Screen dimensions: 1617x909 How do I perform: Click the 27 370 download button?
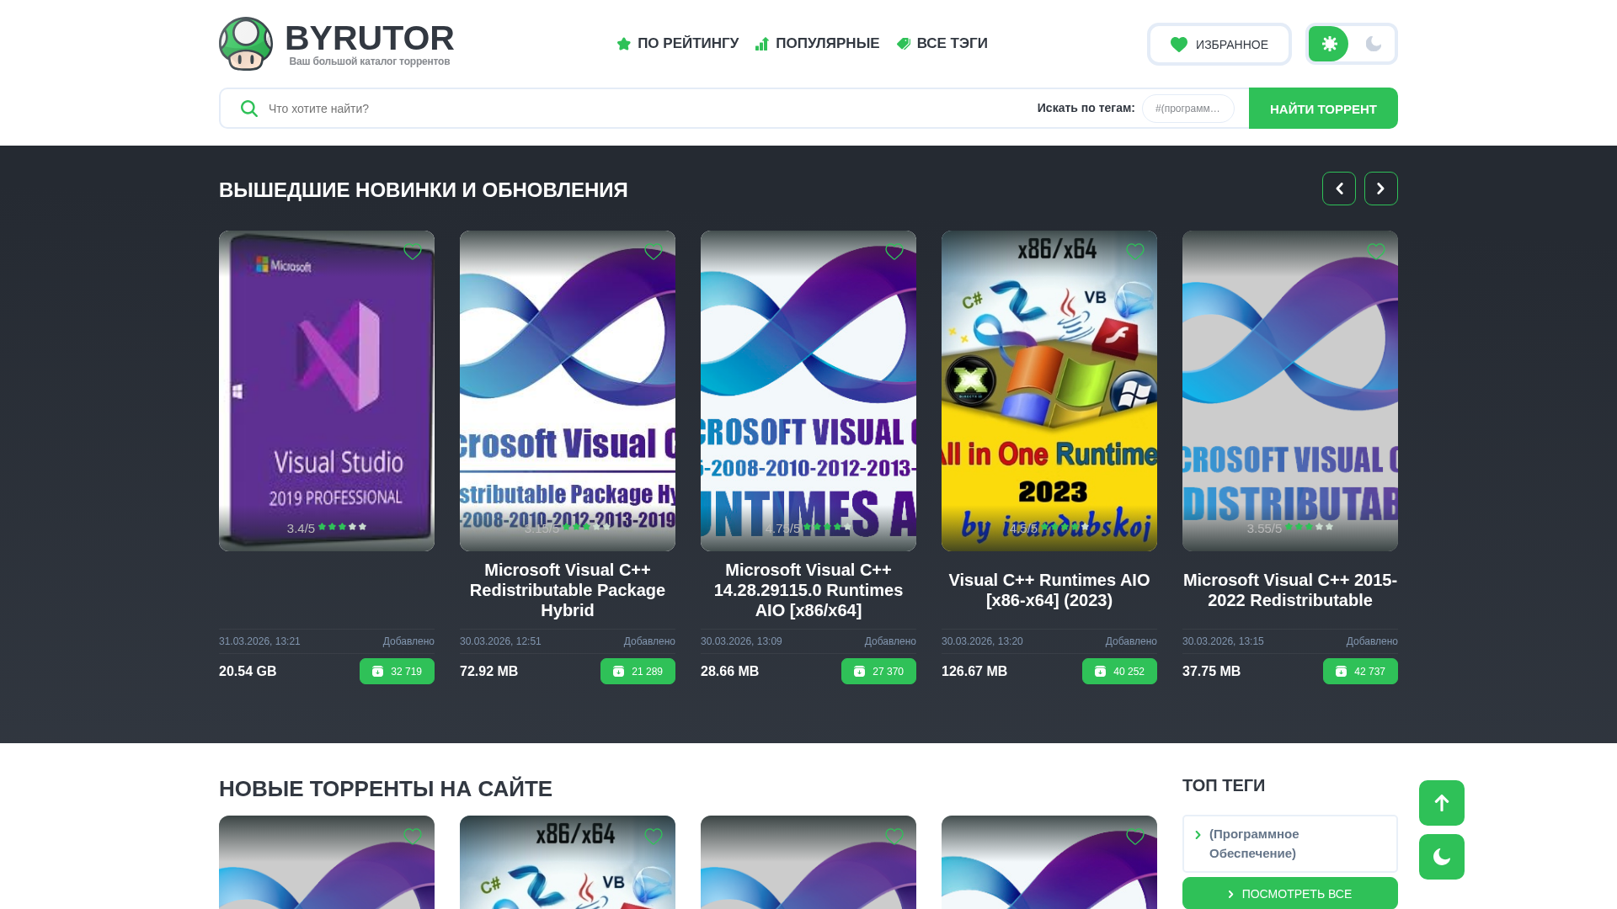click(x=878, y=672)
